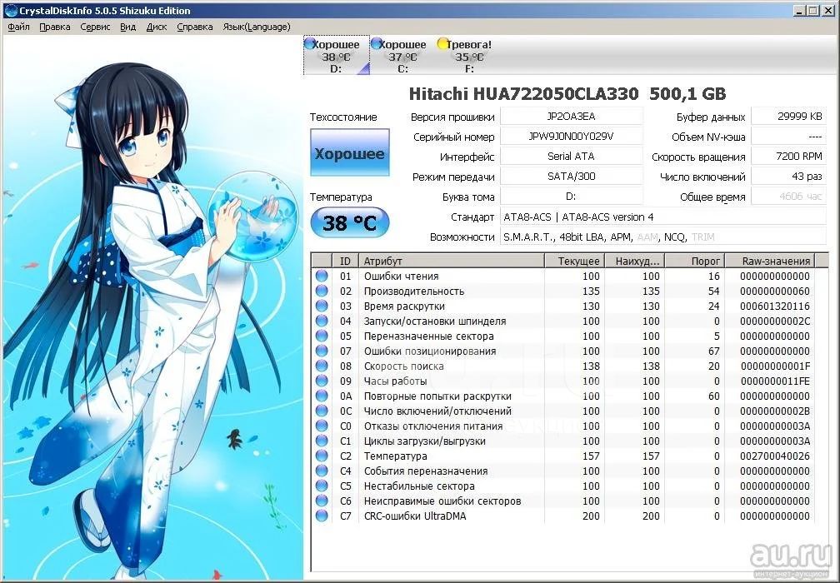Select disk D: with status Хорошее 38 °C
Screen dimensions: 840x583
pyautogui.click(x=337, y=56)
